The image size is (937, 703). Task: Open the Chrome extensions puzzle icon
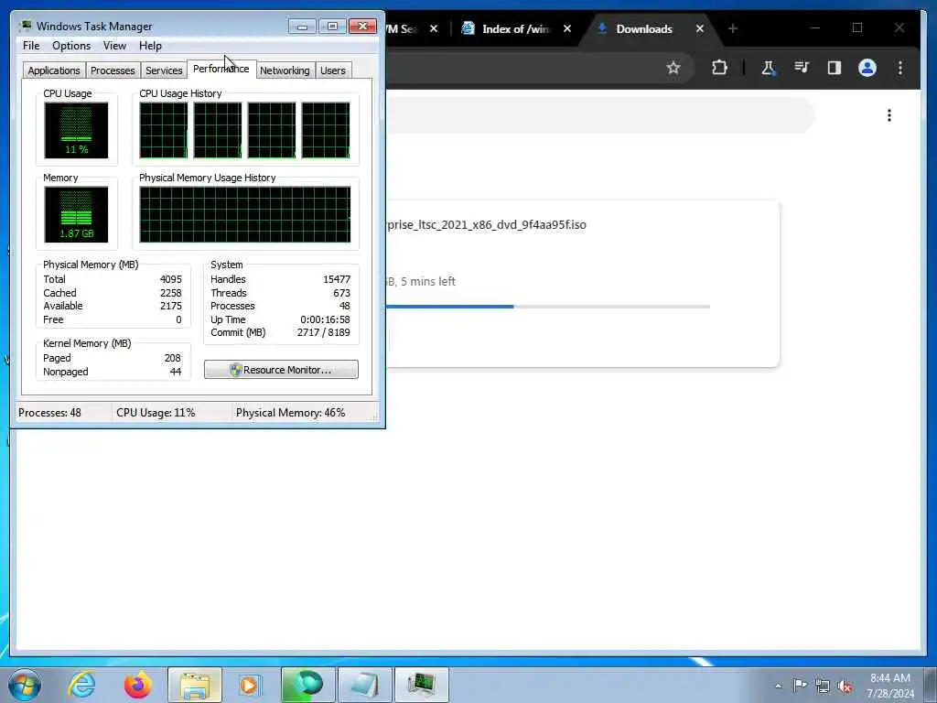(719, 68)
